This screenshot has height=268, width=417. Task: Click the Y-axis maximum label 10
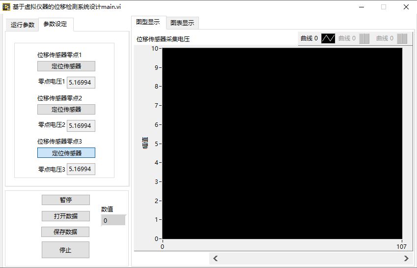point(155,49)
